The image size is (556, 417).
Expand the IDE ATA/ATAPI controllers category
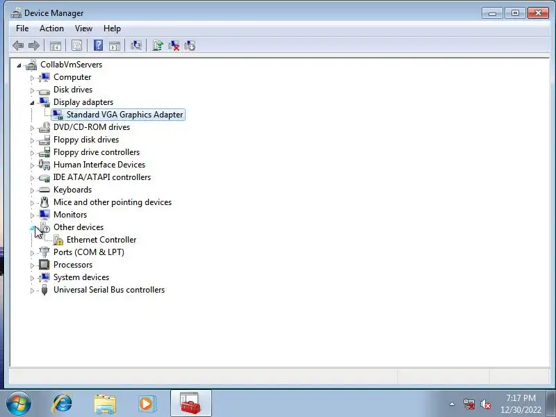click(x=32, y=178)
